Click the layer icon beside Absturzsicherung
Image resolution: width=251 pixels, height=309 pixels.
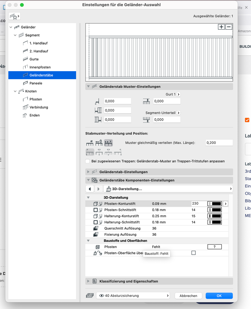(x=90, y=296)
